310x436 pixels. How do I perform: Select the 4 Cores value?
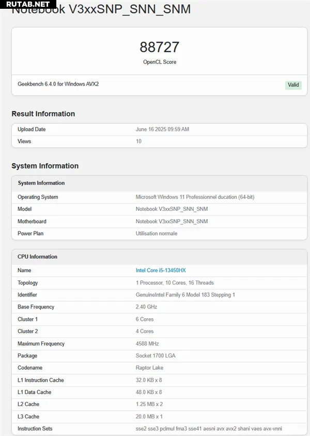pyautogui.click(x=145, y=332)
